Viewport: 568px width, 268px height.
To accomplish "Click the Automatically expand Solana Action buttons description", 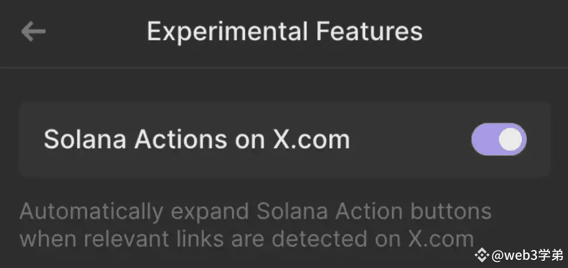I will 255,225.
